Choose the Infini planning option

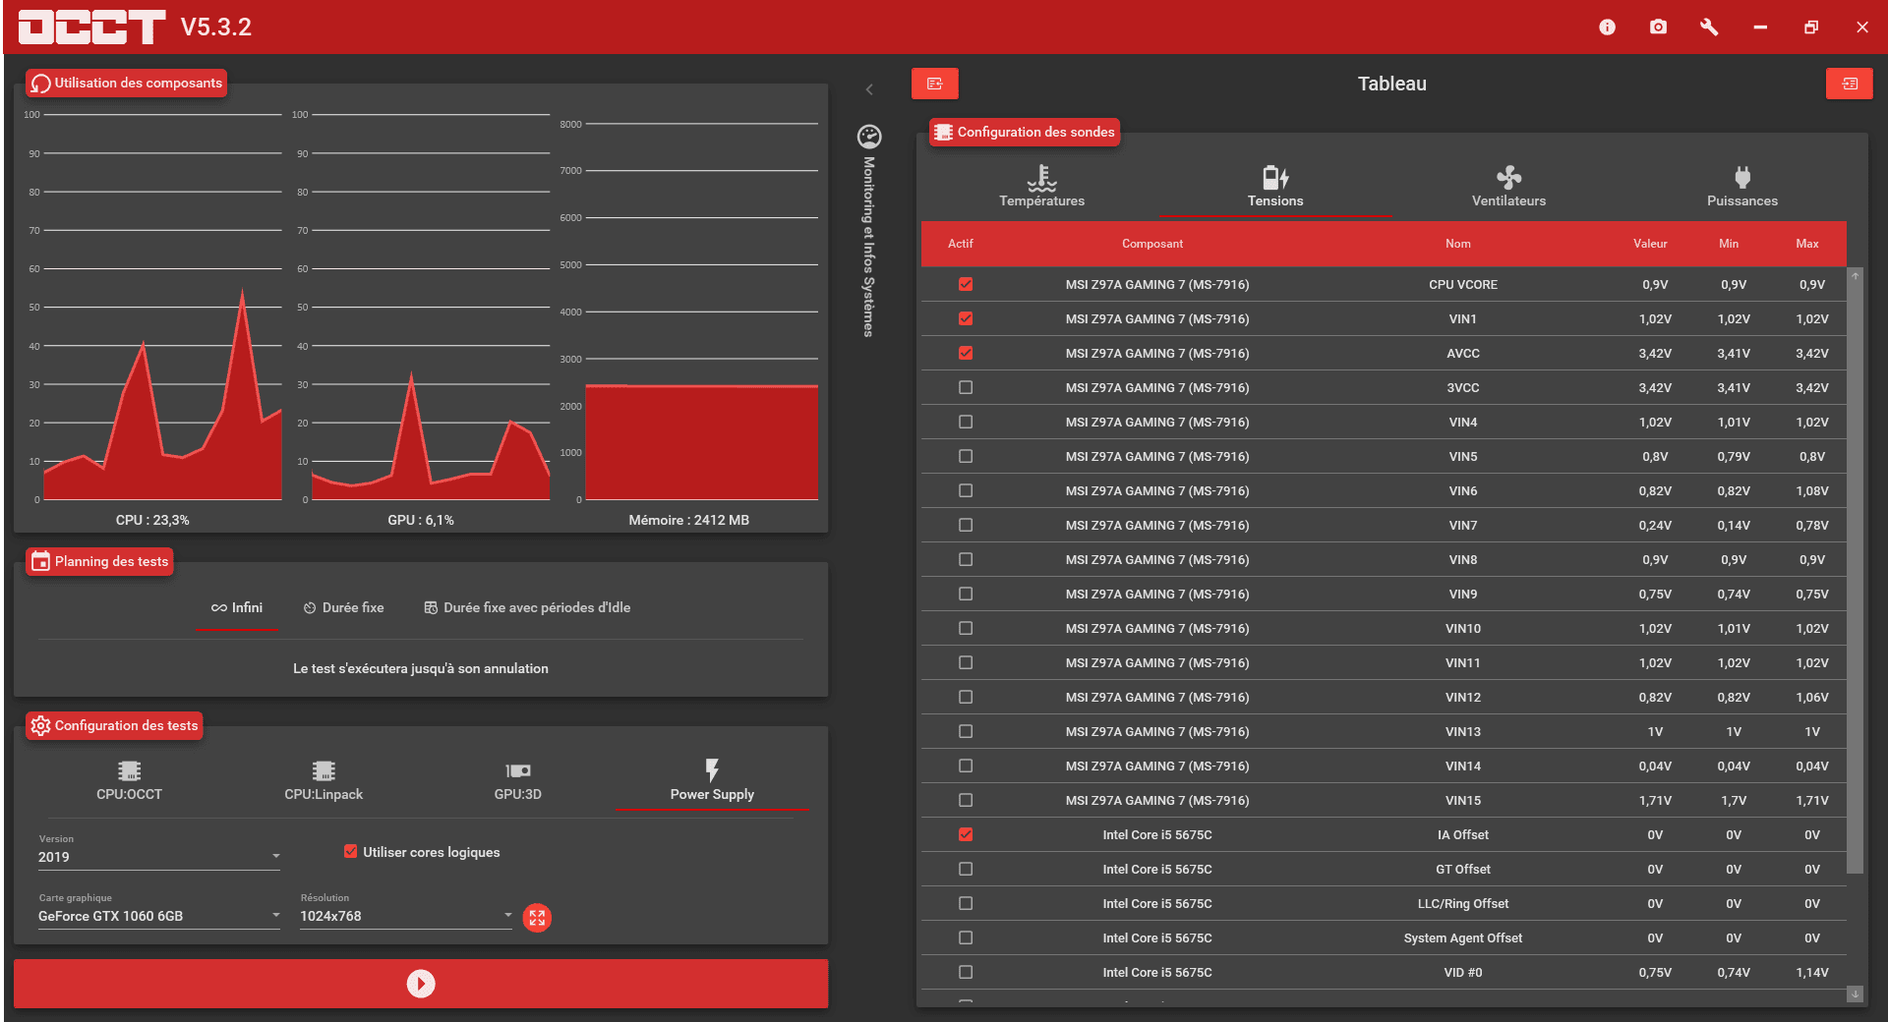click(x=237, y=607)
